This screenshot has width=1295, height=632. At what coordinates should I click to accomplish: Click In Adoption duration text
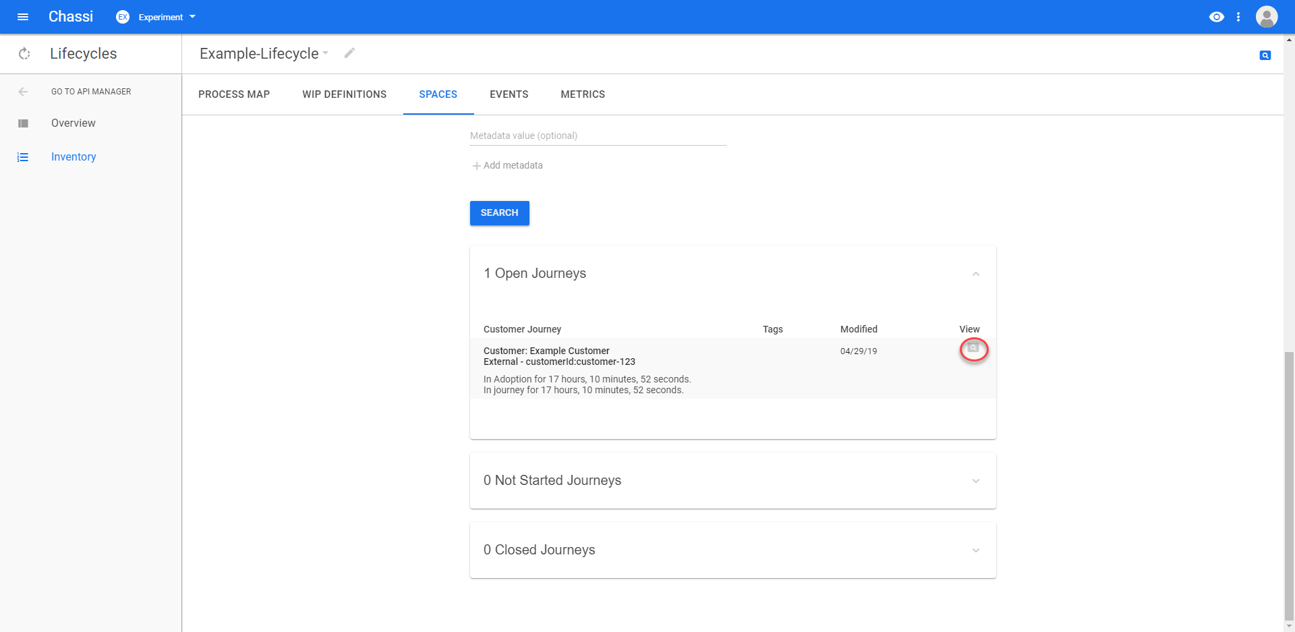(x=587, y=379)
